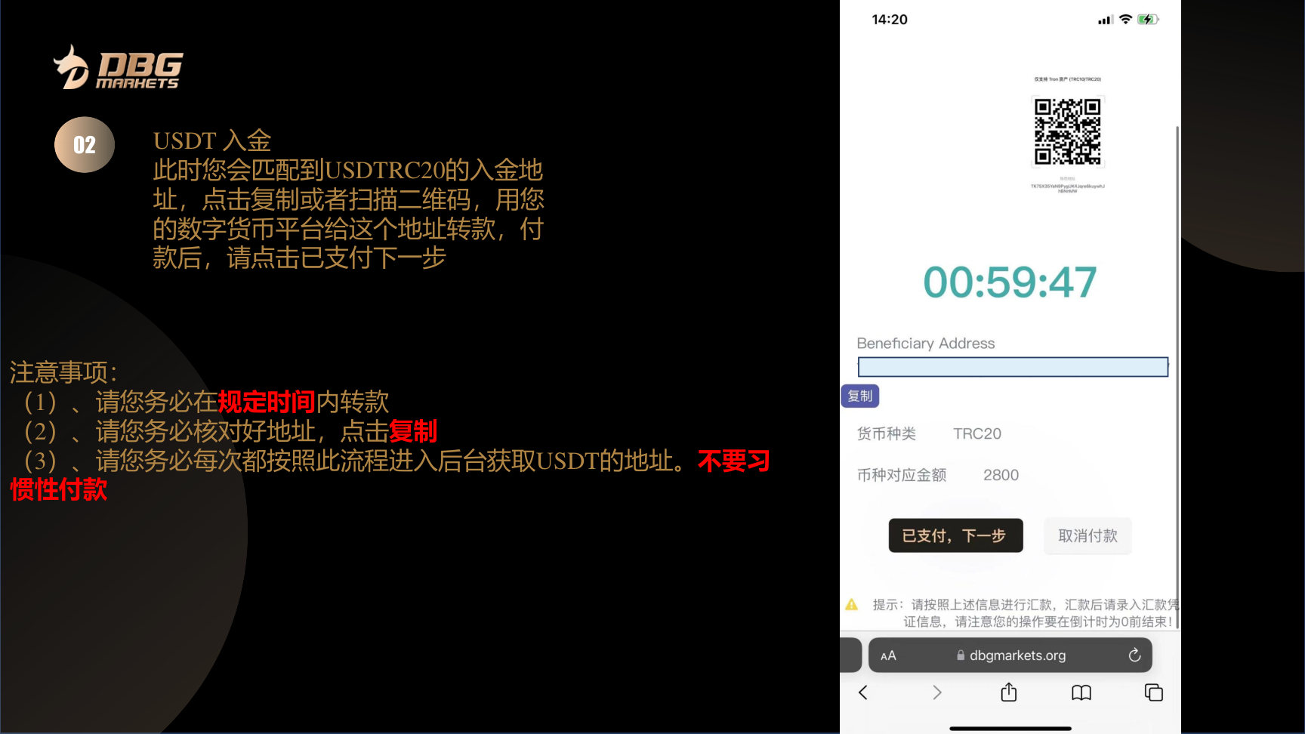1305x734 pixels.
Task: Click the 00:59:47 countdown timer
Action: (1010, 282)
